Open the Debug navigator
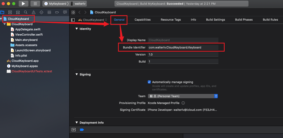Viewport: 283px width, 138px height. 49,12
